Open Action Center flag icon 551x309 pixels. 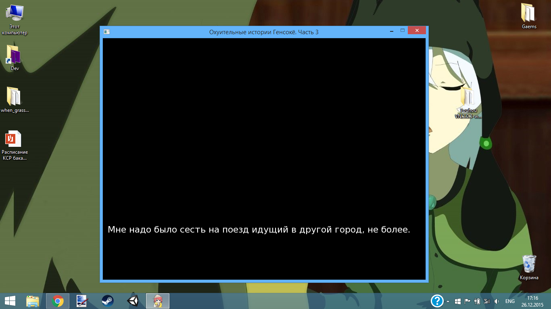467,301
